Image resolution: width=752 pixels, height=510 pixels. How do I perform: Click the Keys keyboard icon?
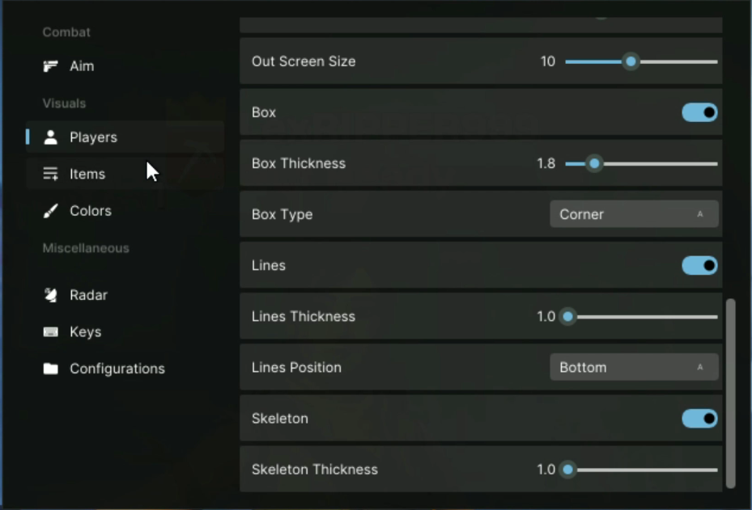[x=51, y=332]
